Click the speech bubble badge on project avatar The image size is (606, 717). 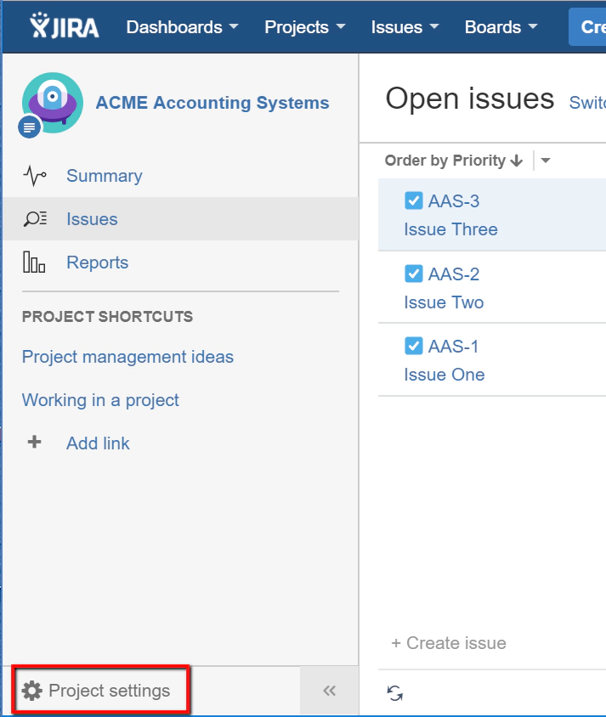(28, 127)
